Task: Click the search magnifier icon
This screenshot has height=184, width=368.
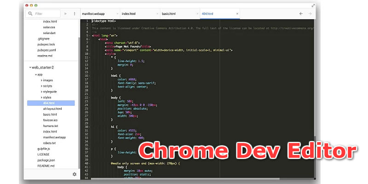Action: click(x=30, y=14)
